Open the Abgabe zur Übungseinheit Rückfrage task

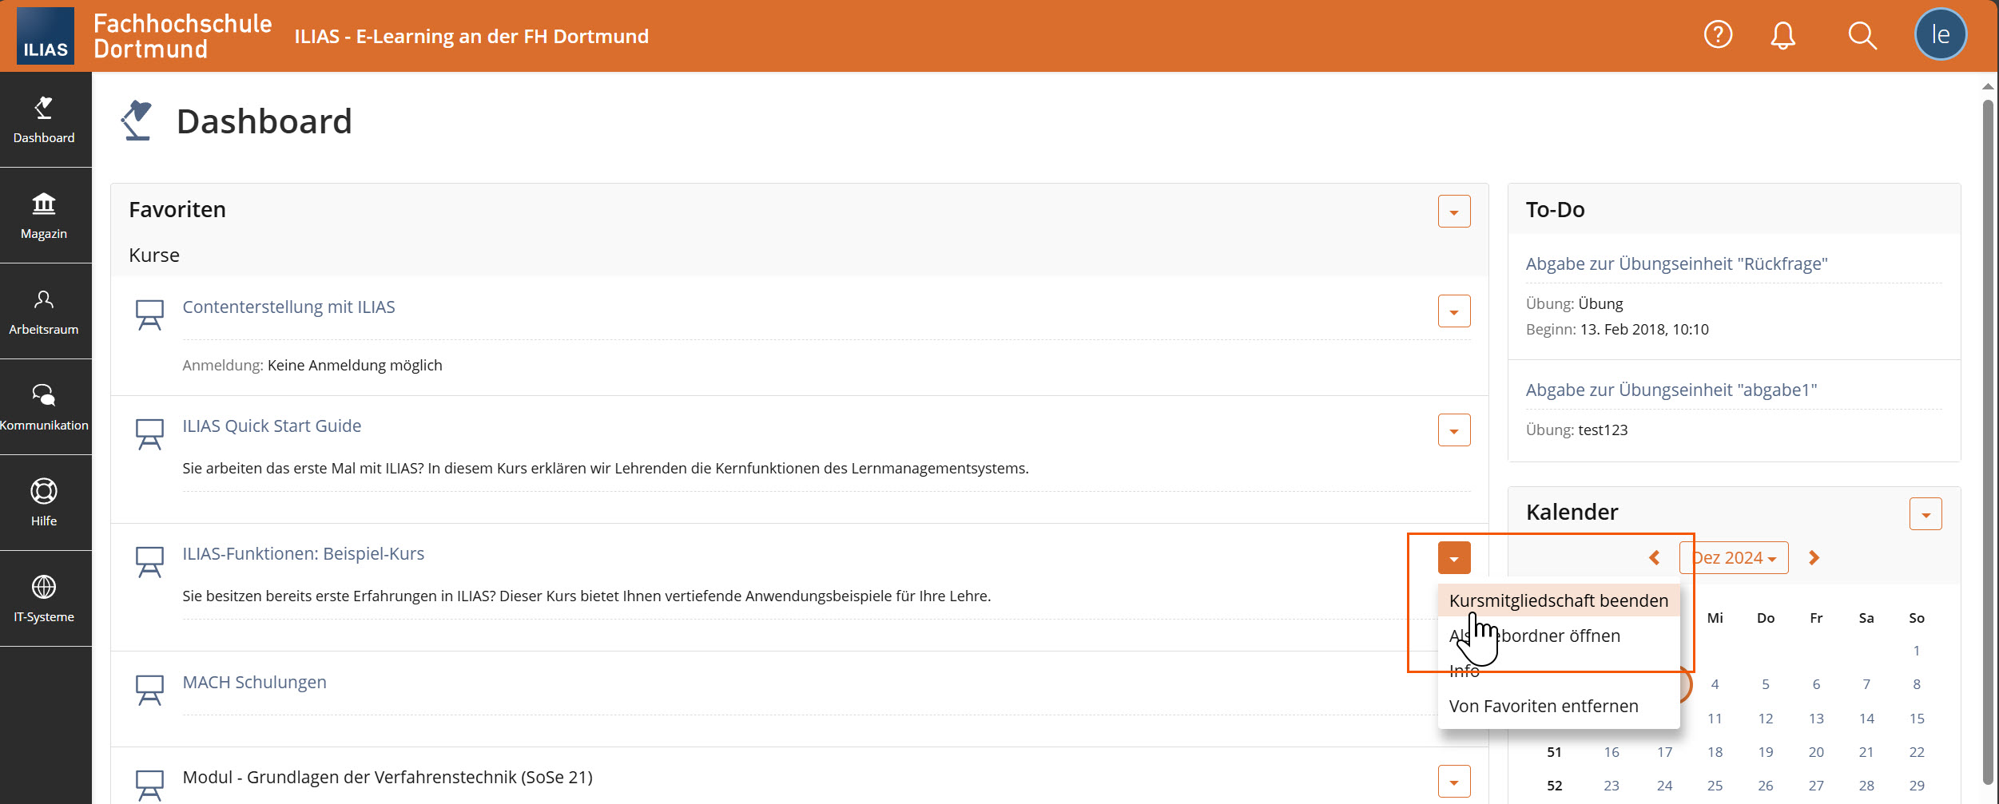tap(1677, 263)
